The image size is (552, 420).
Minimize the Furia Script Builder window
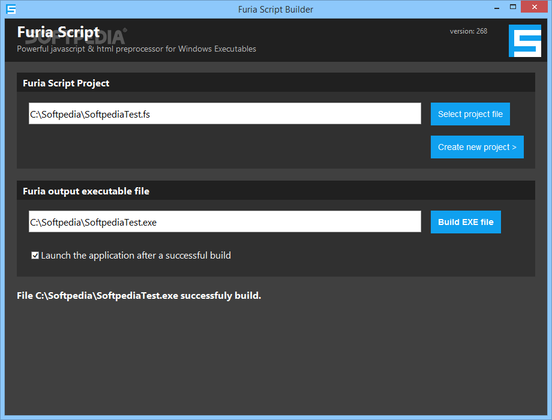(497, 7)
